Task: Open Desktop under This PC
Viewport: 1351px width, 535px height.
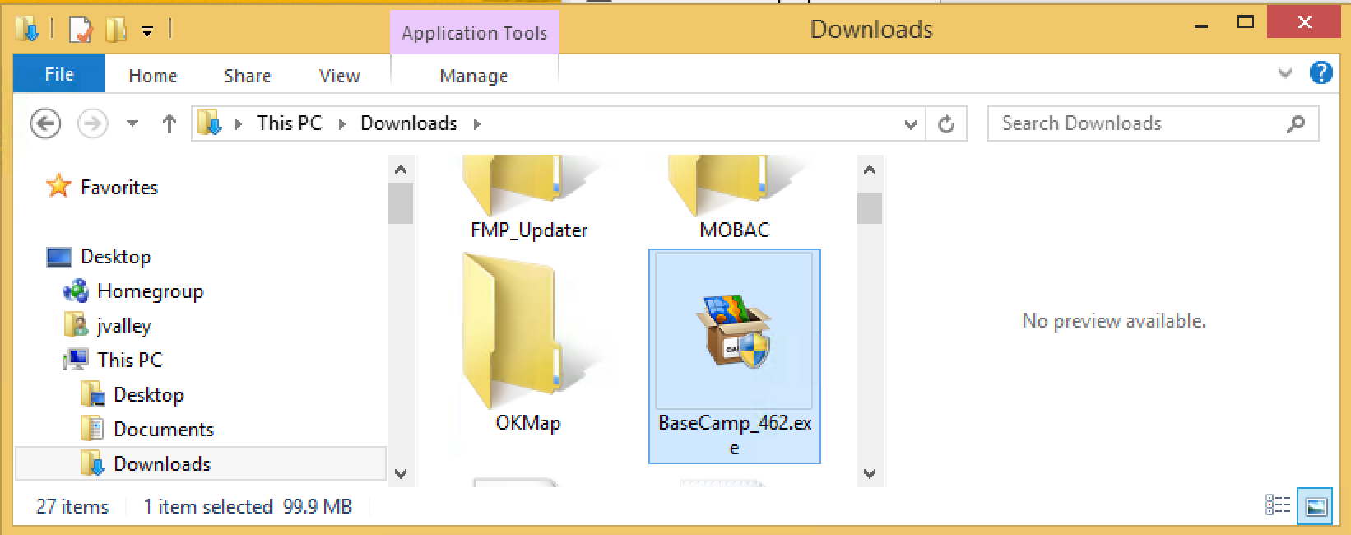Action: [149, 395]
